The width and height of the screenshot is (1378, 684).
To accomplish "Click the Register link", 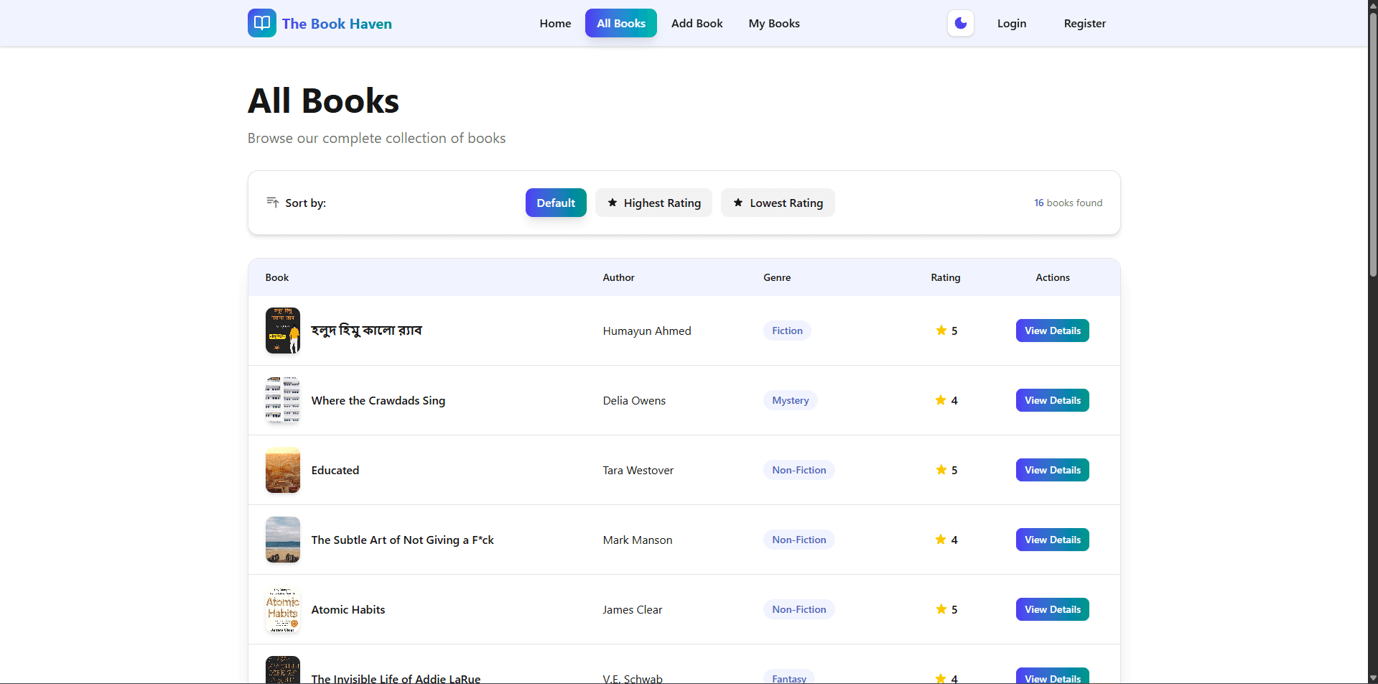I will tap(1084, 23).
